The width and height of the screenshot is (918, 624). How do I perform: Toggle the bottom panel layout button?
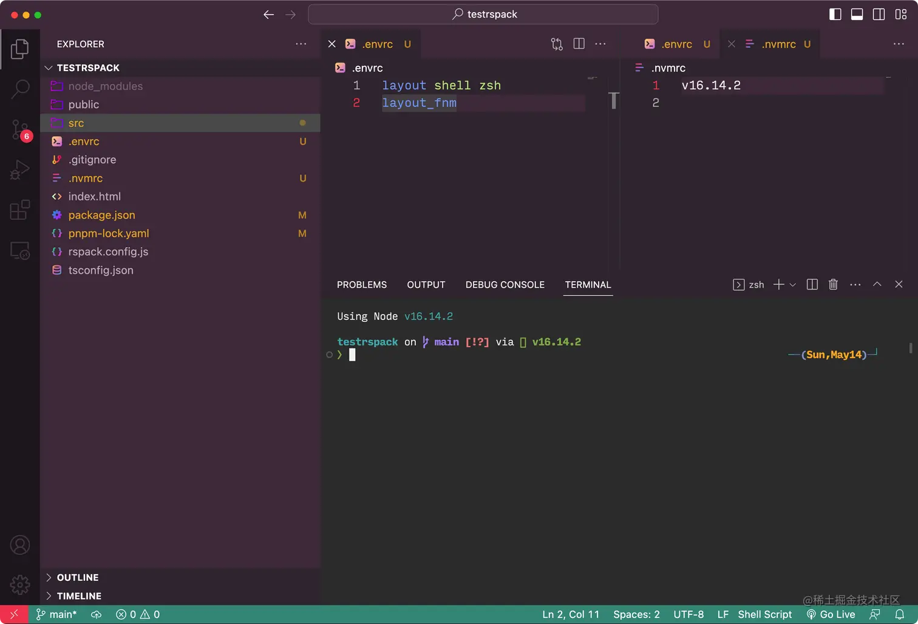coord(857,15)
